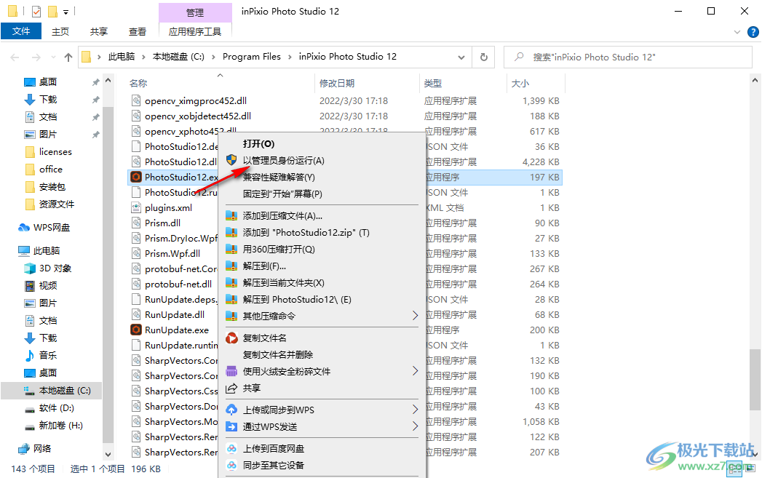Click the plugins.xml file icon
The height and width of the screenshot is (478, 762).
point(136,207)
